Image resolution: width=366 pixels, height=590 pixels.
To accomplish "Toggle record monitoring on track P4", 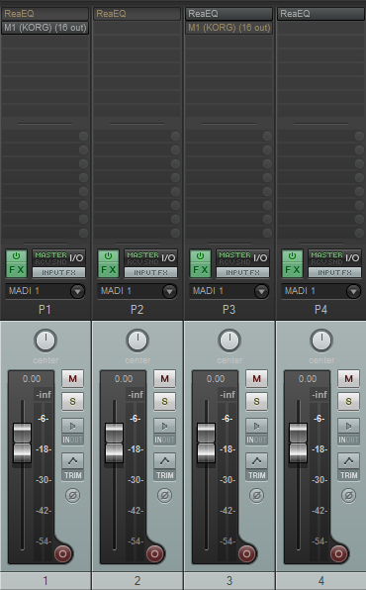I will tap(349, 432).
